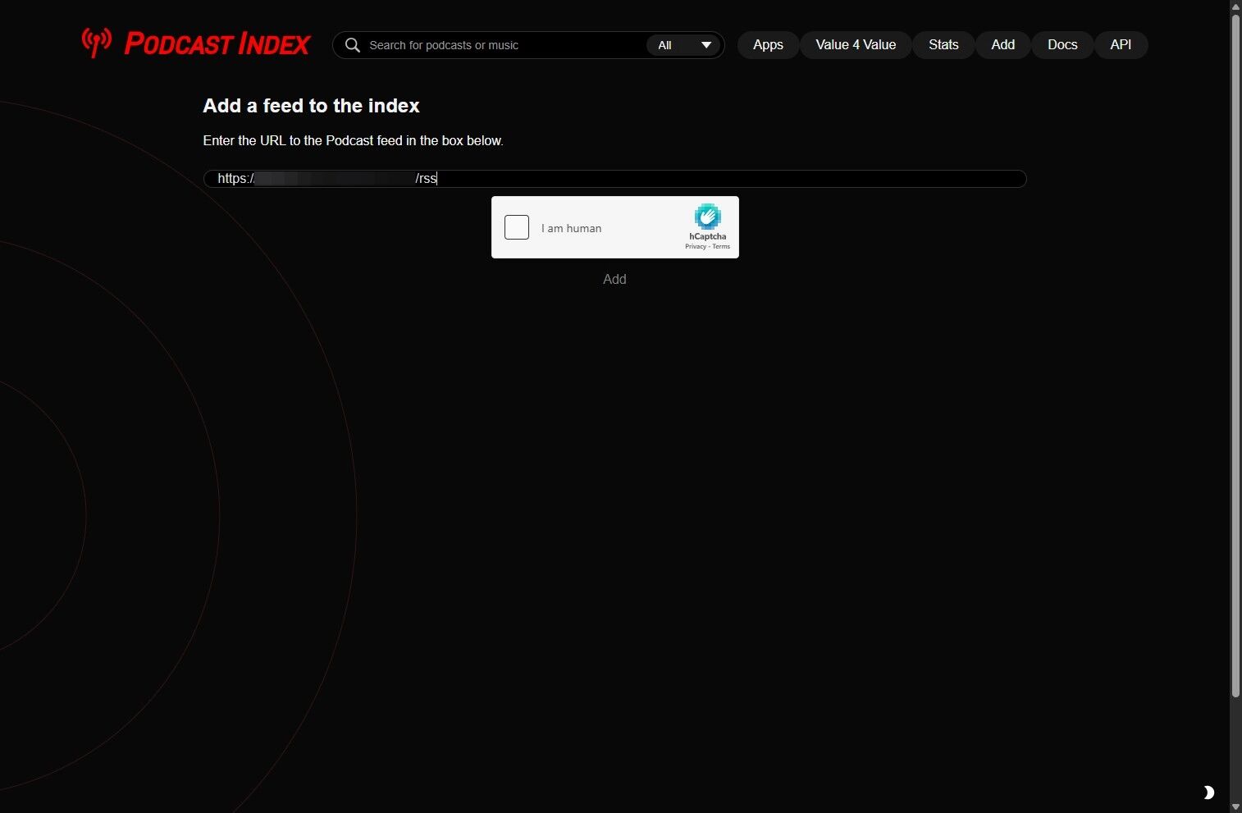Click the Podcast Index title link

[x=217, y=44]
